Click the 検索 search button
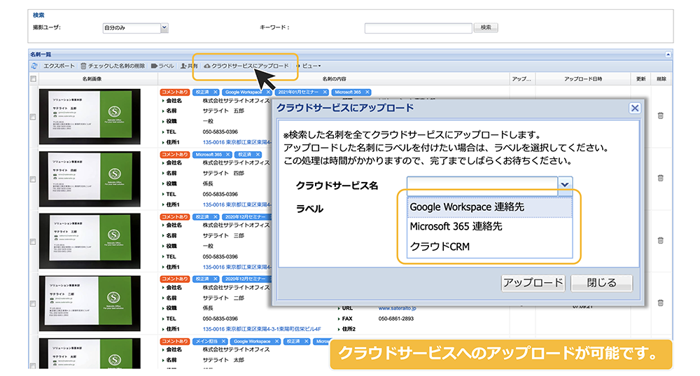This screenshot has width=700, height=376. [486, 28]
